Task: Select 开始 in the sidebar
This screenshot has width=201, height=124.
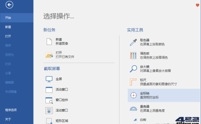Action: click(17, 18)
